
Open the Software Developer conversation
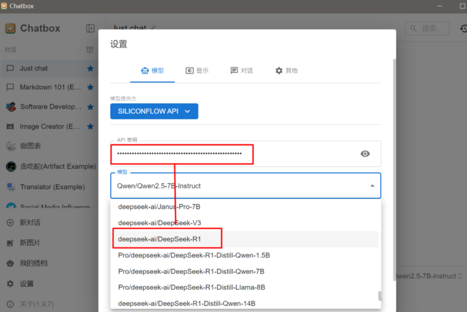coord(49,107)
